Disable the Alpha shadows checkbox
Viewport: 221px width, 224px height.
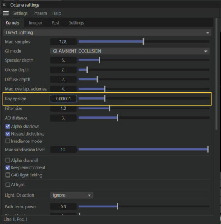coord(8,127)
